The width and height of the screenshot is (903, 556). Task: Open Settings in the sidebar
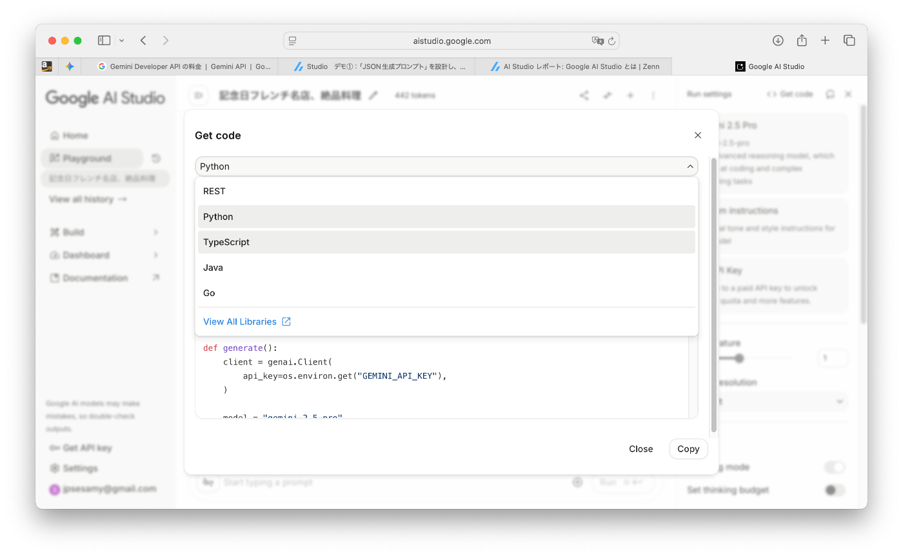click(x=74, y=468)
